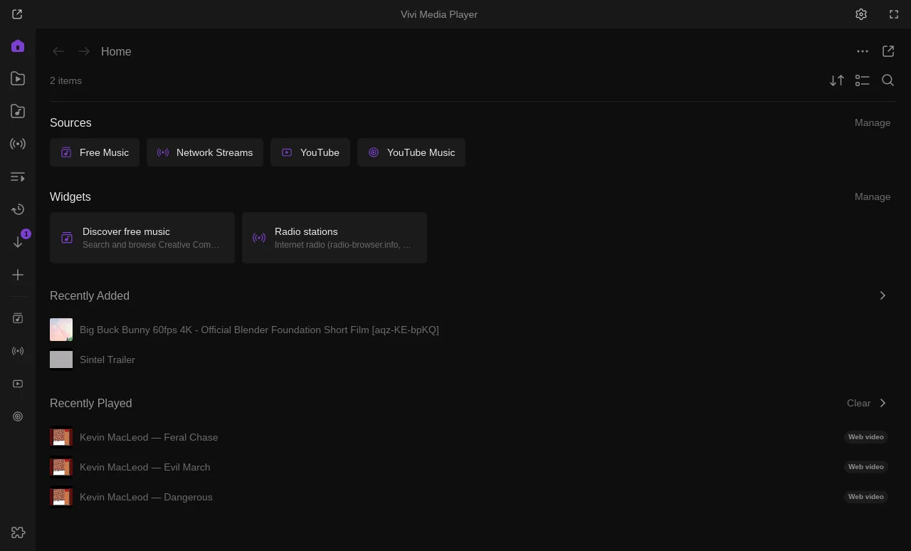Viewport: 911px width, 551px height.
Task: Play Kevin MacLeod — Dangerous
Action: (470, 497)
